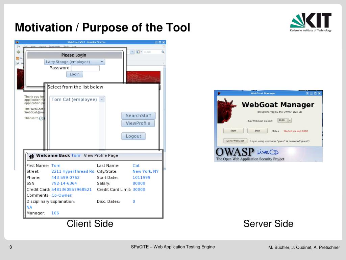The image size is (346, 260).
Task: Click the Firefox logo in the title bar
Action: coord(18,42)
